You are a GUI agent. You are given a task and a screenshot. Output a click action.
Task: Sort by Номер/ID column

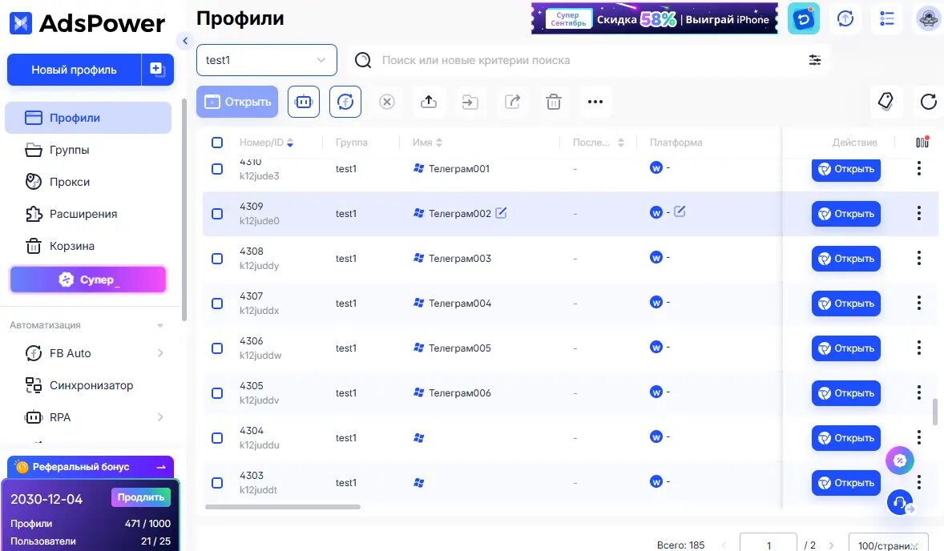click(290, 143)
